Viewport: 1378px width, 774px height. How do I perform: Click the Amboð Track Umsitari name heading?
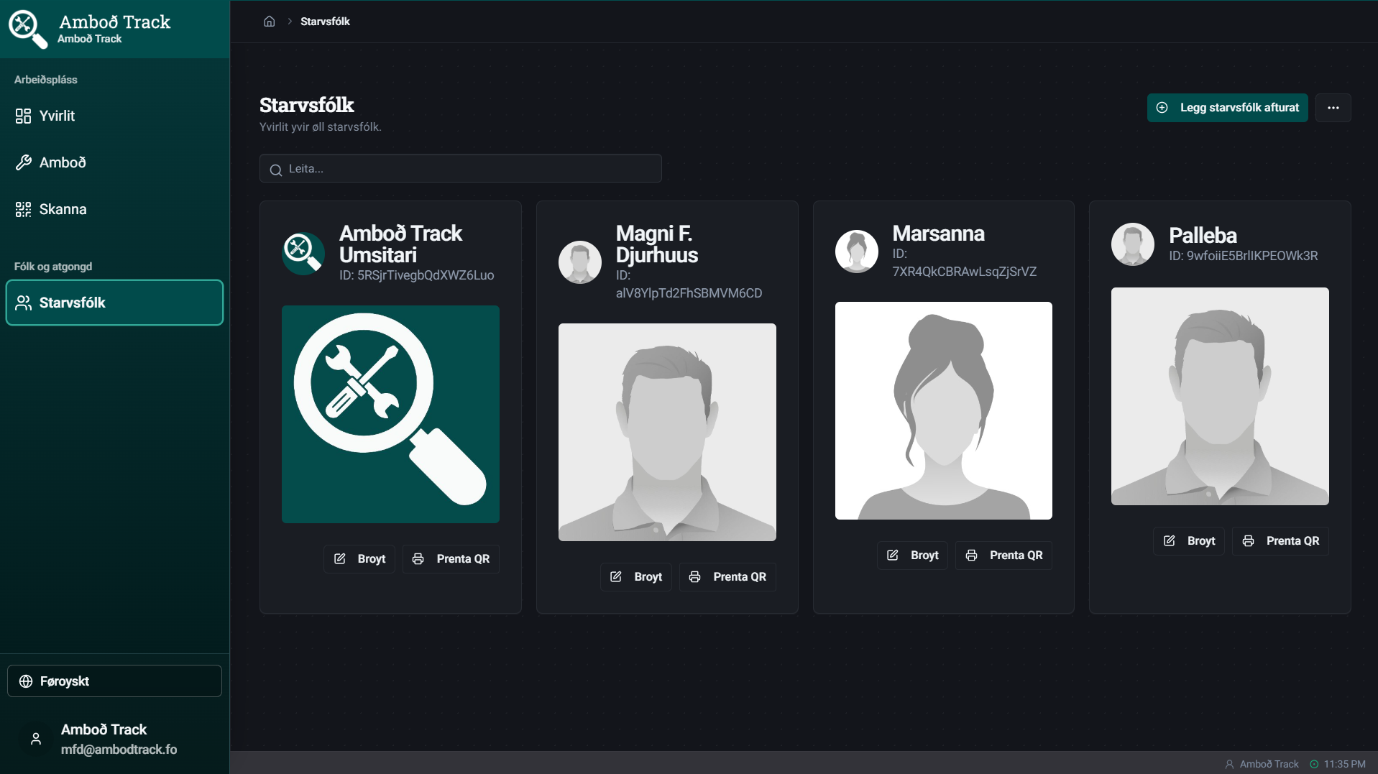pyautogui.click(x=401, y=244)
